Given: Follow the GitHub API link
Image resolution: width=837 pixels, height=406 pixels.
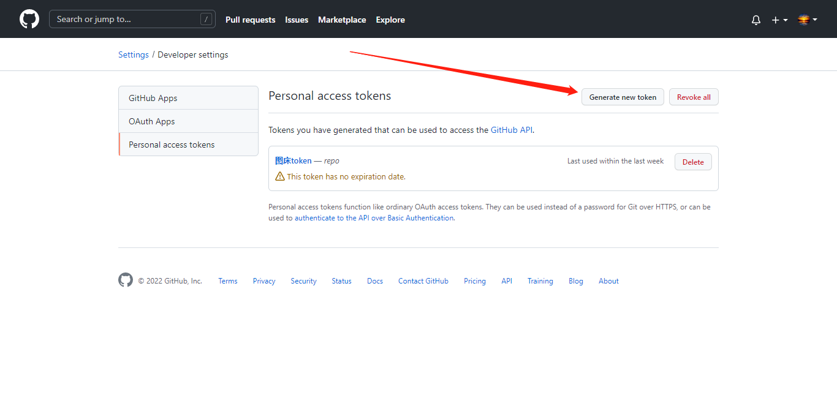Looking at the screenshot, I should click(512, 130).
